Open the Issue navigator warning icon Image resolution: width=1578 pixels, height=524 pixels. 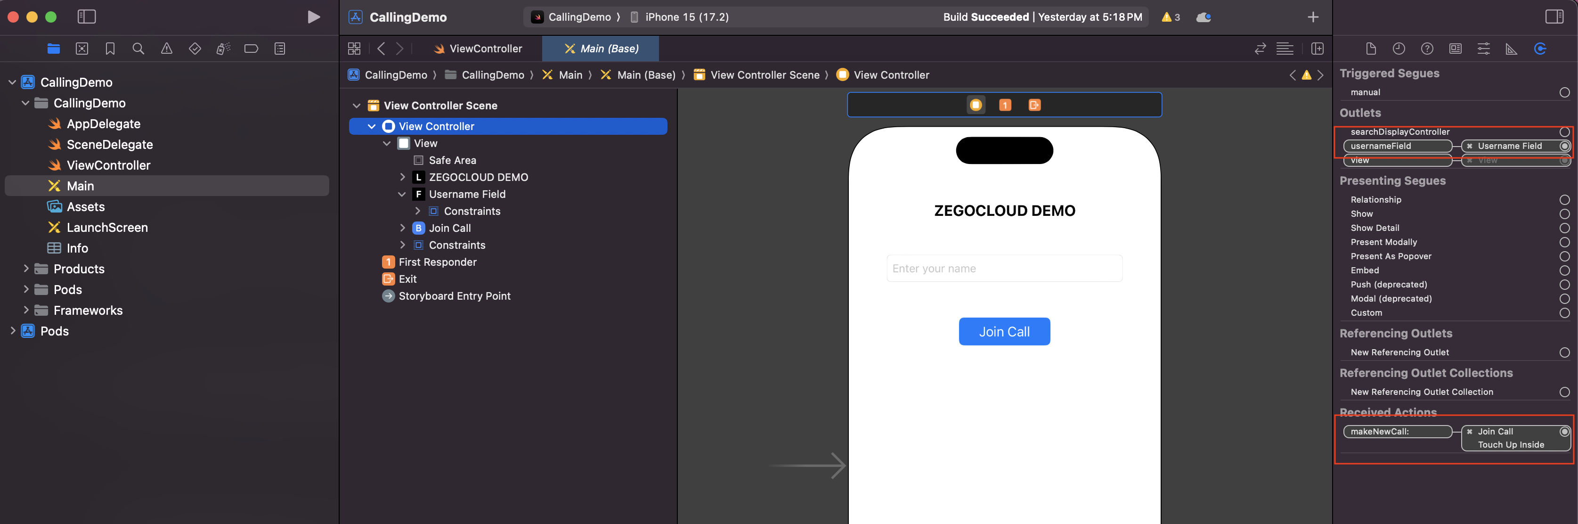point(167,49)
